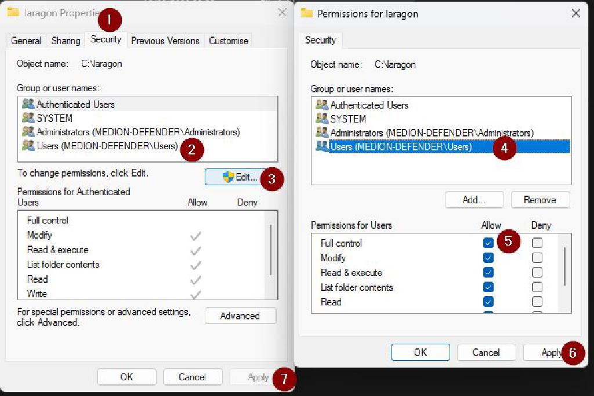Click the folder icon in laragon Properties title bar

13,12
